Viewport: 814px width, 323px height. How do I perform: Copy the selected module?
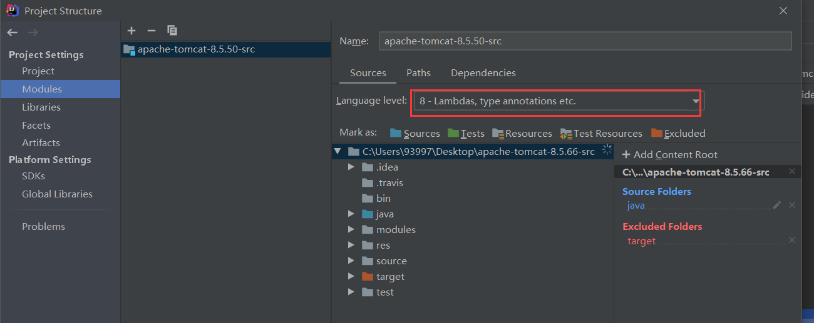(x=172, y=31)
